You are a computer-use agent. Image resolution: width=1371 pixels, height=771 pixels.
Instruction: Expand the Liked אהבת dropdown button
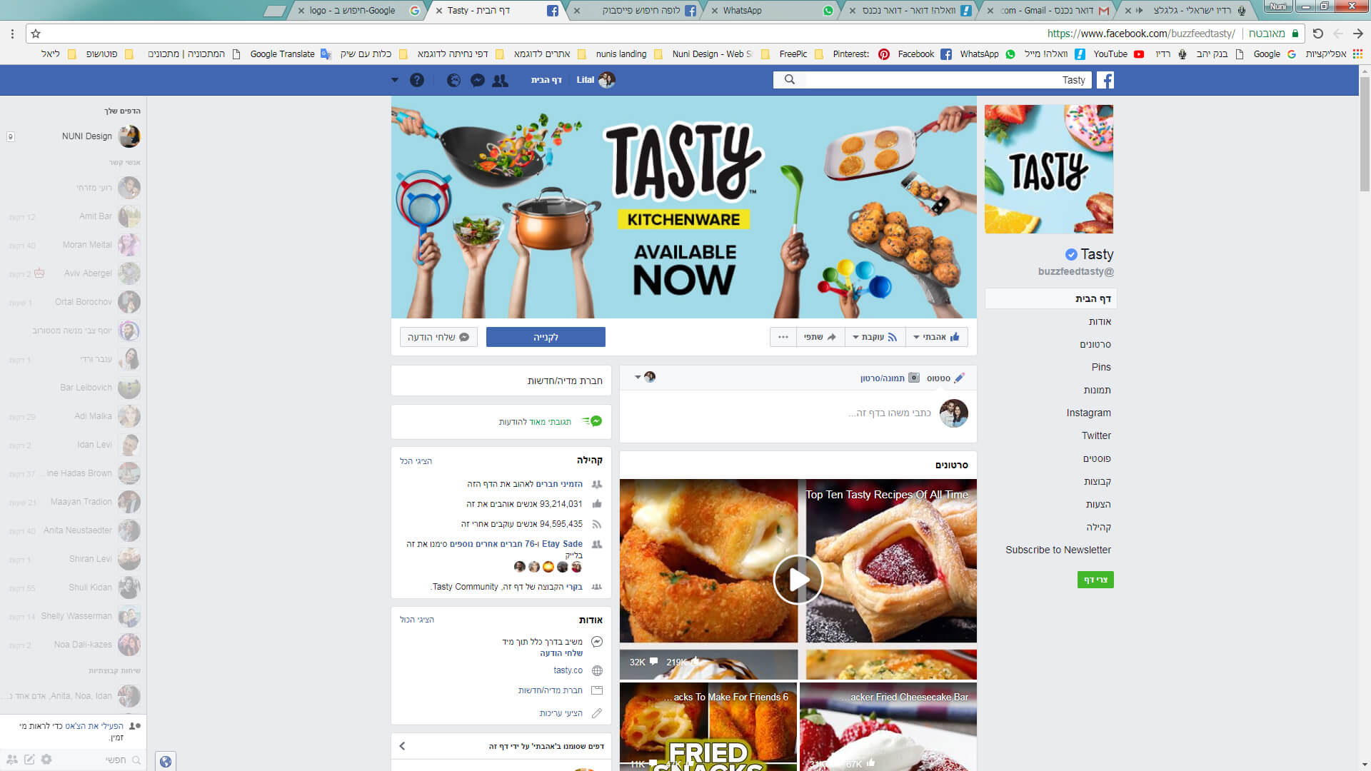(937, 337)
